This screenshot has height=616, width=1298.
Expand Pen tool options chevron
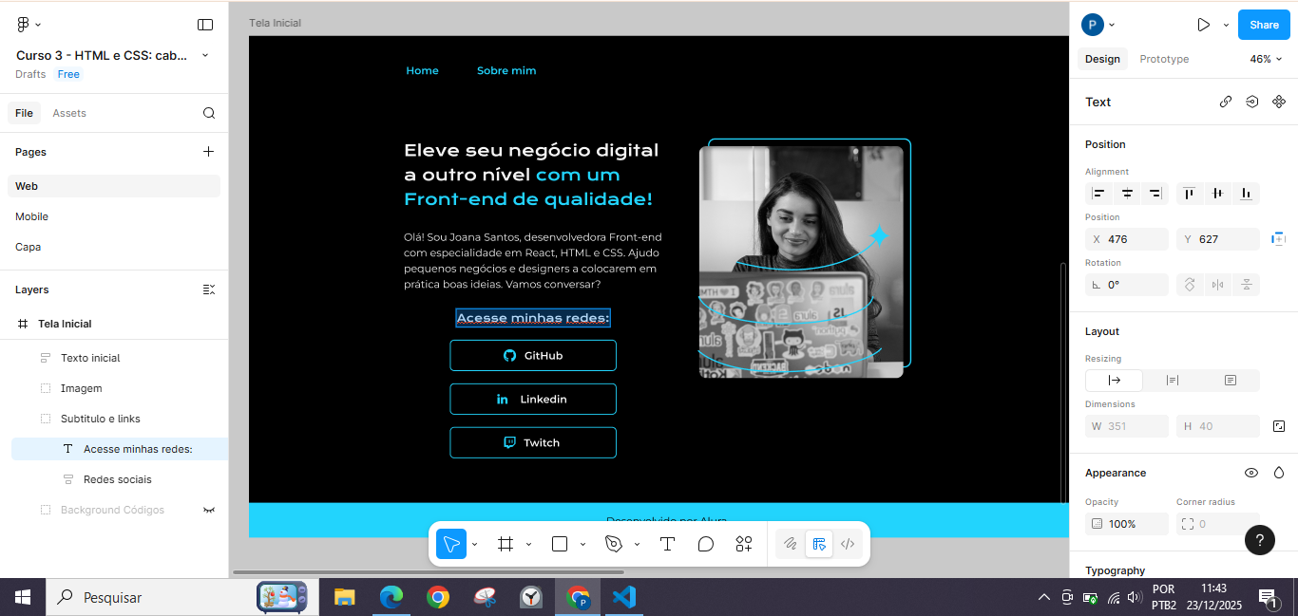click(x=637, y=544)
